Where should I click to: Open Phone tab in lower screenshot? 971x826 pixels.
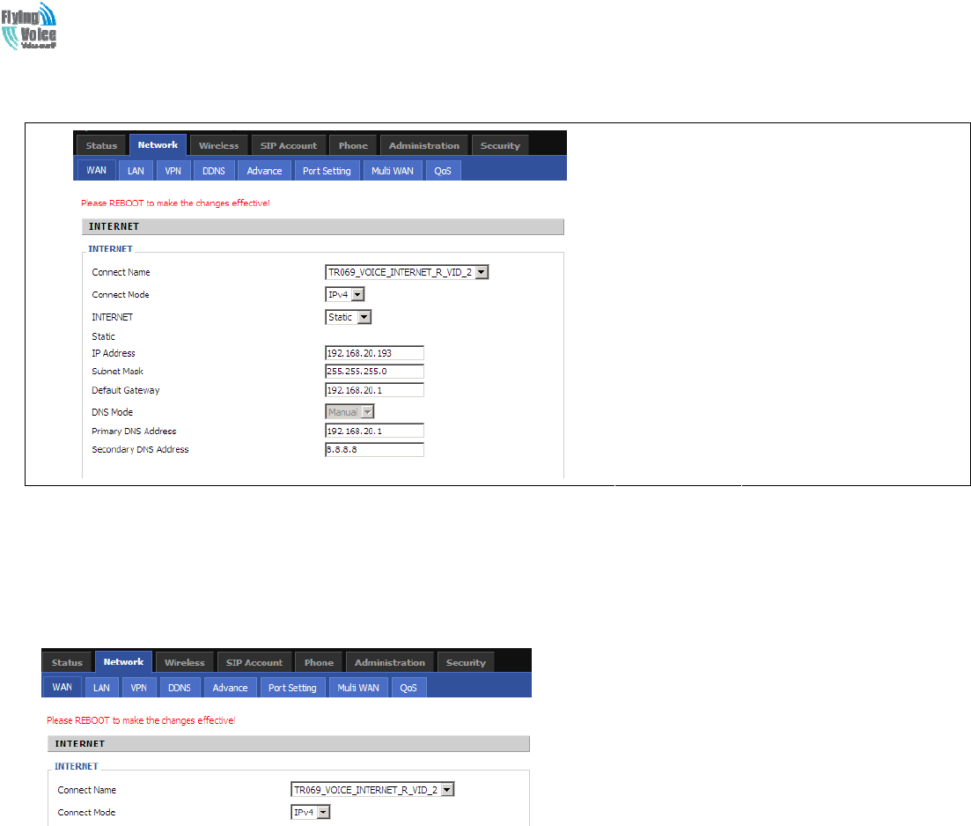click(319, 662)
